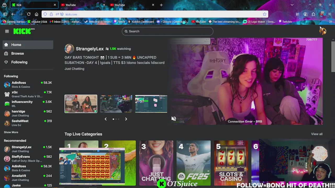Image resolution: width=335 pixels, height=188 pixels.
Task: Select the Kick browser tab
Action: (x=34, y=5)
